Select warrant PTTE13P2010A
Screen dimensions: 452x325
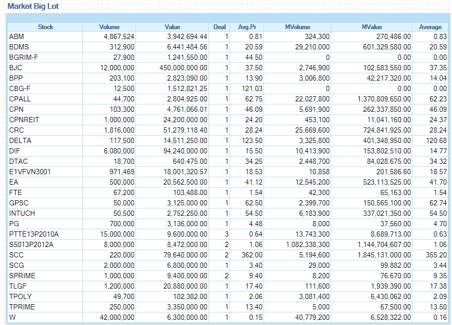point(34,234)
